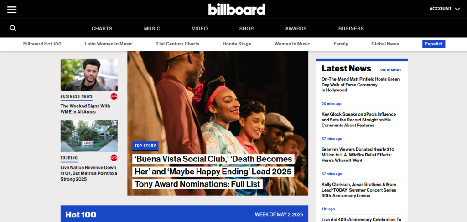This screenshot has height=222, width=467.
Task: Click the search magnifier icon
Action: [13, 29]
